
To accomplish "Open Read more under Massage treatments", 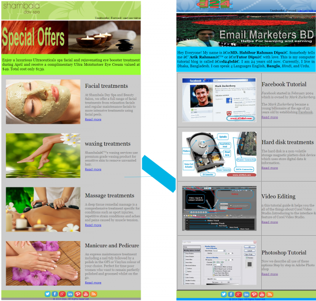I will pyautogui.click(x=93, y=225).
